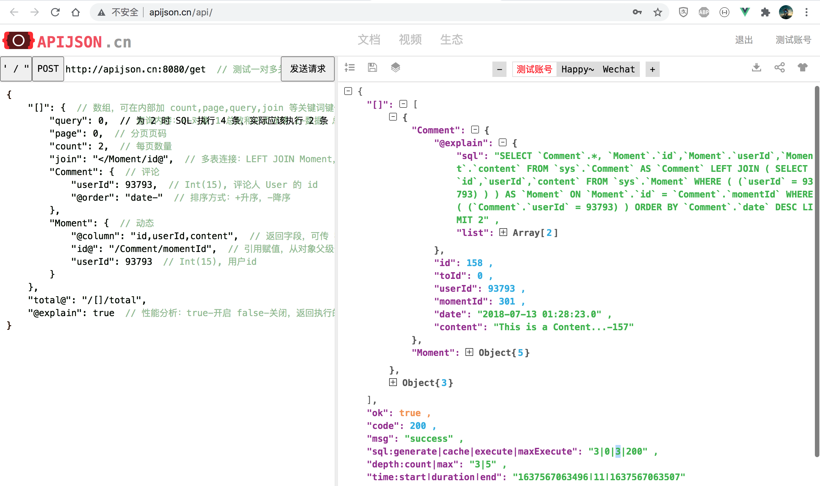Click the save floppy disk icon

[x=372, y=67]
